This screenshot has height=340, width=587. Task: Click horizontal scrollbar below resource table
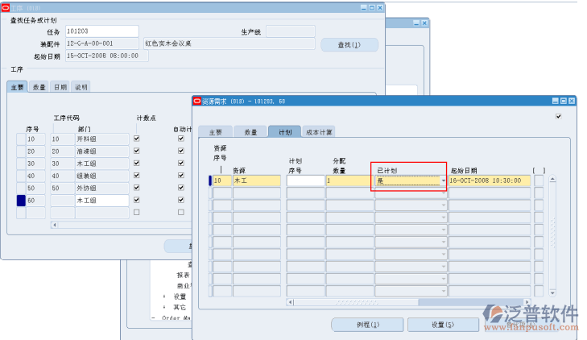(x=378, y=303)
